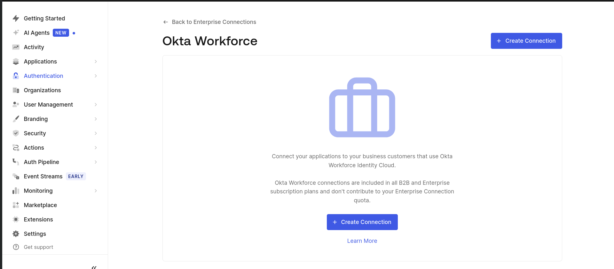Click the Extensions chip icon

(16, 220)
